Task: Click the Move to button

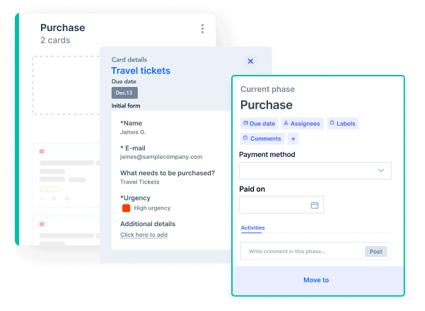Action: tap(316, 280)
